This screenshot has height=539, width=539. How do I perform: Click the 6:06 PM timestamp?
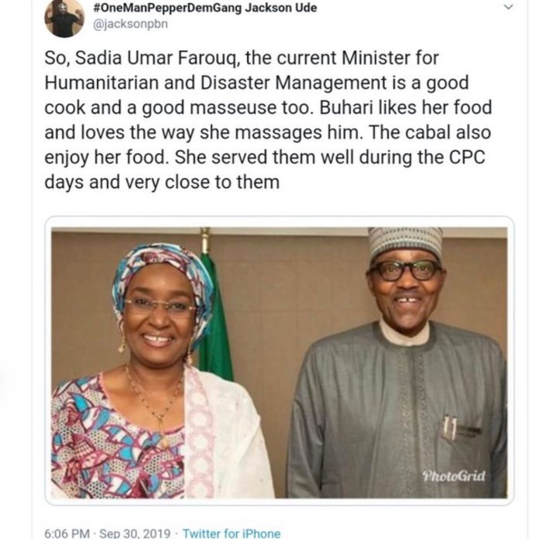[67, 533]
